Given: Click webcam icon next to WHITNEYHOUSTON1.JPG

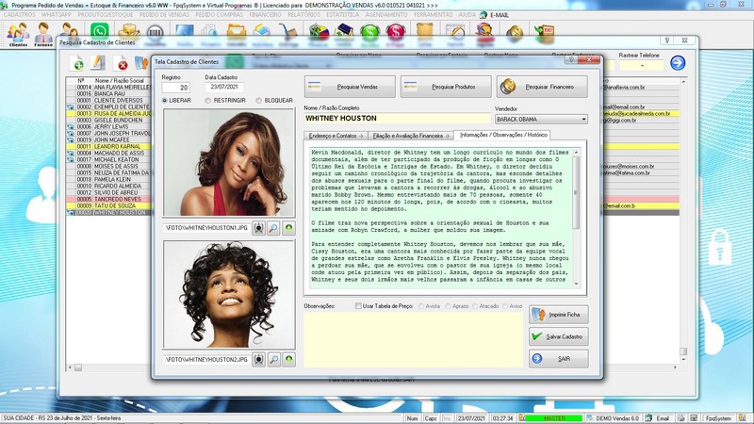Looking at the screenshot, I should click(258, 228).
